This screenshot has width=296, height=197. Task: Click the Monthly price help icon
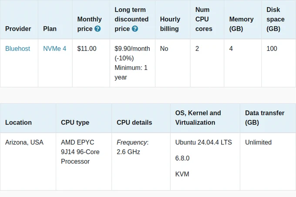(x=98, y=29)
